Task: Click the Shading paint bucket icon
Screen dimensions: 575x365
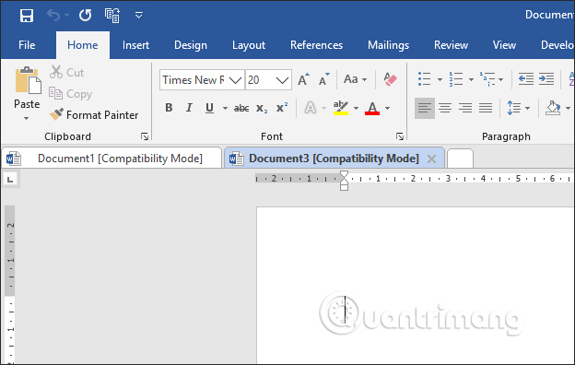Action: pyautogui.click(x=553, y=108)
